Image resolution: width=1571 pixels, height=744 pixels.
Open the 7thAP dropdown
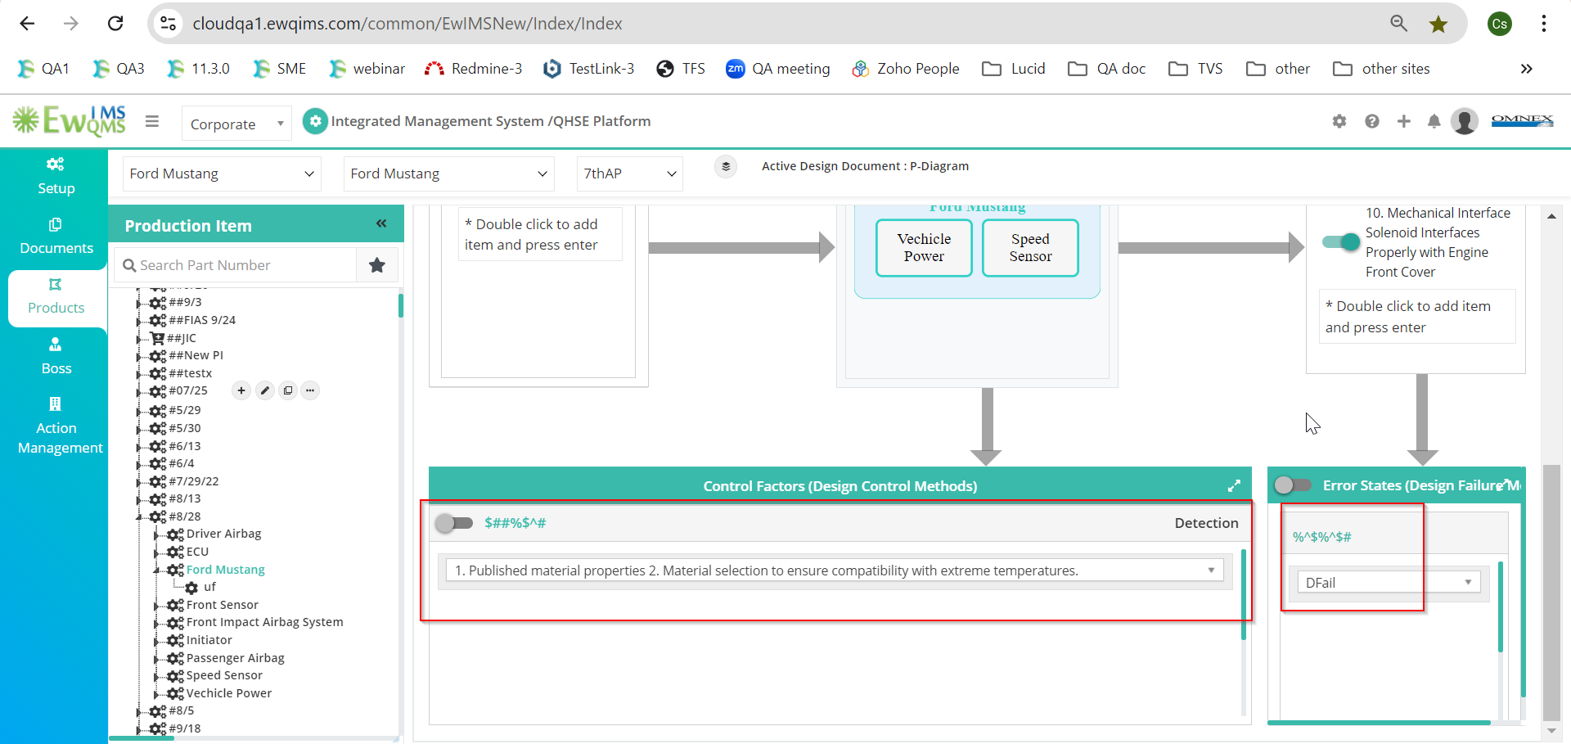click(629, 174)
